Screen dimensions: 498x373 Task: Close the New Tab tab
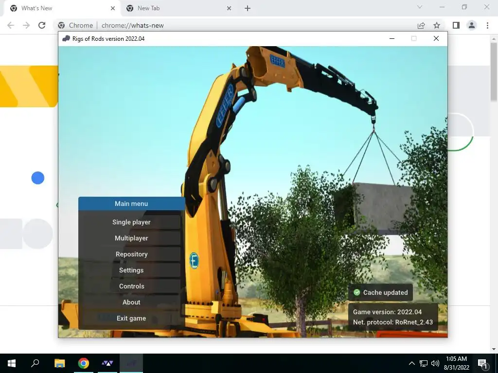[x=229, y=8]
